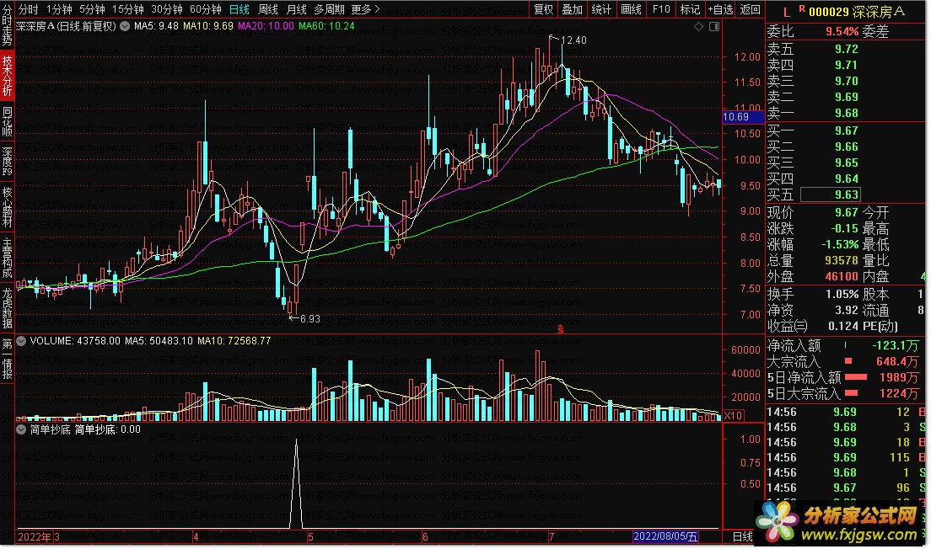Toggle the side panel icon above price chart
The height and width of the screenshot is (549, 931).
[714, 26]
